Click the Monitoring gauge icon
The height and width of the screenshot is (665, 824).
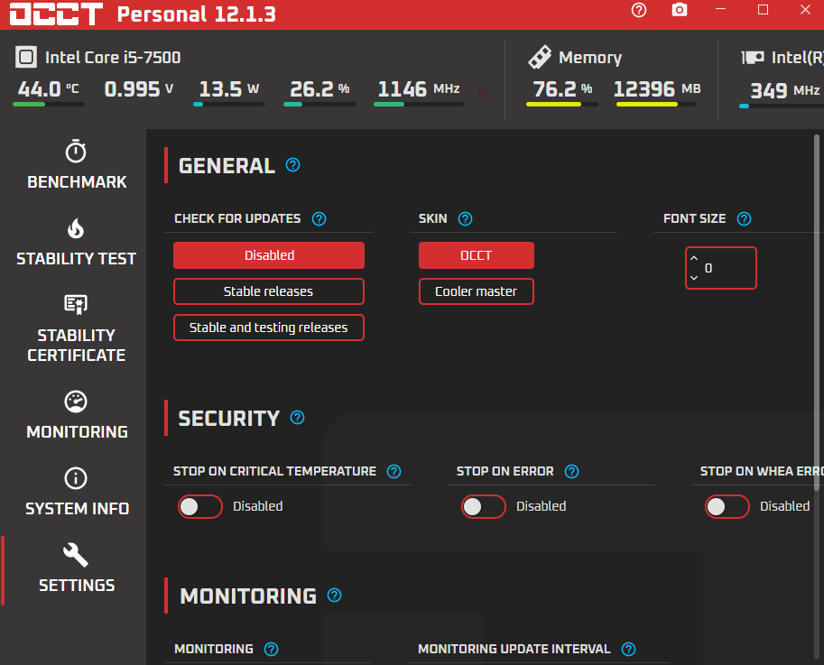coord(76,402)
